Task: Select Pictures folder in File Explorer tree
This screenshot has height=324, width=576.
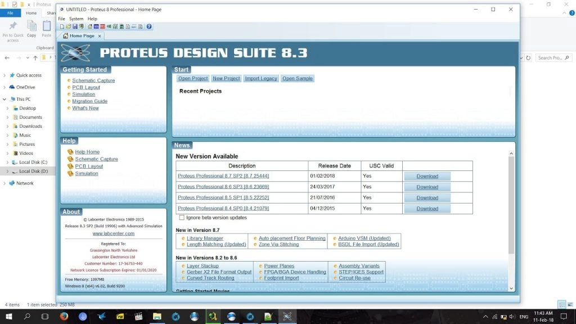Action: pos(27,145)
